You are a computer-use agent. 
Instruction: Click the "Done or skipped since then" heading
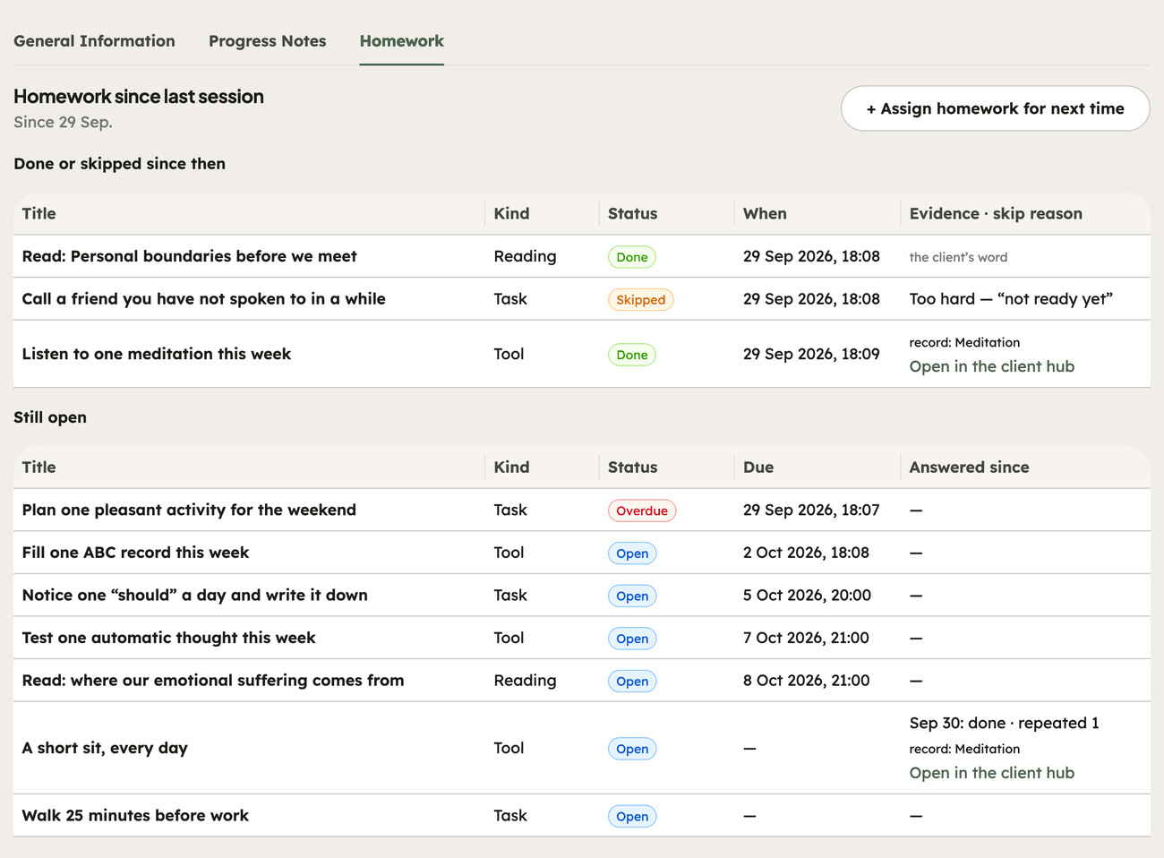[x=119, y=164]
